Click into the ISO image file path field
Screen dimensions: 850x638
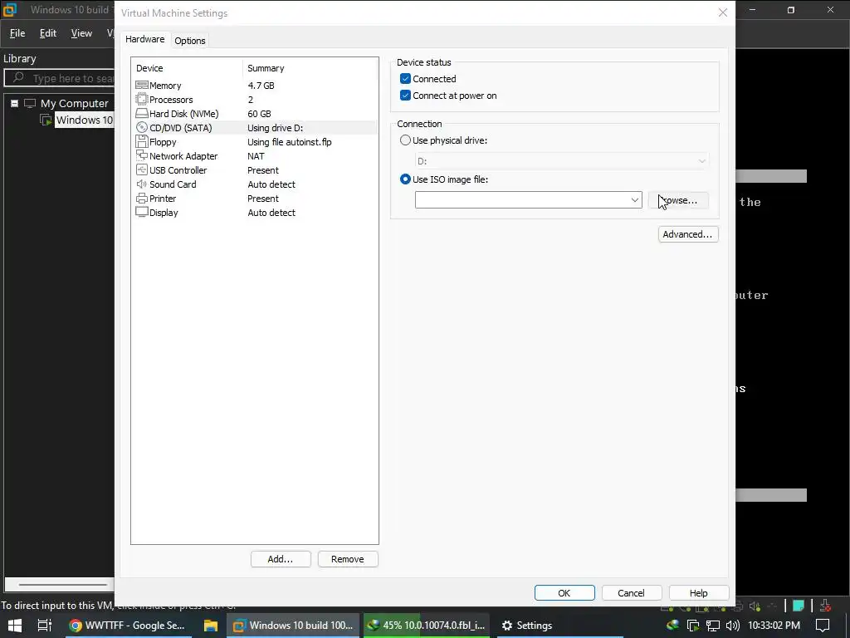(521, 199)
